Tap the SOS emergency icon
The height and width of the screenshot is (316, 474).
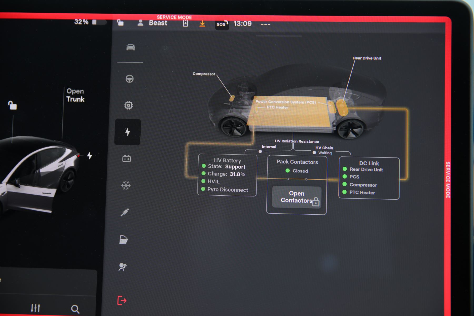pos(222,24)
